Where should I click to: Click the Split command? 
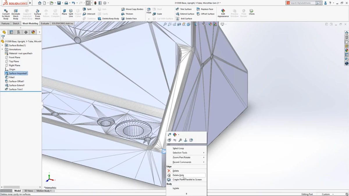(87, 9)
